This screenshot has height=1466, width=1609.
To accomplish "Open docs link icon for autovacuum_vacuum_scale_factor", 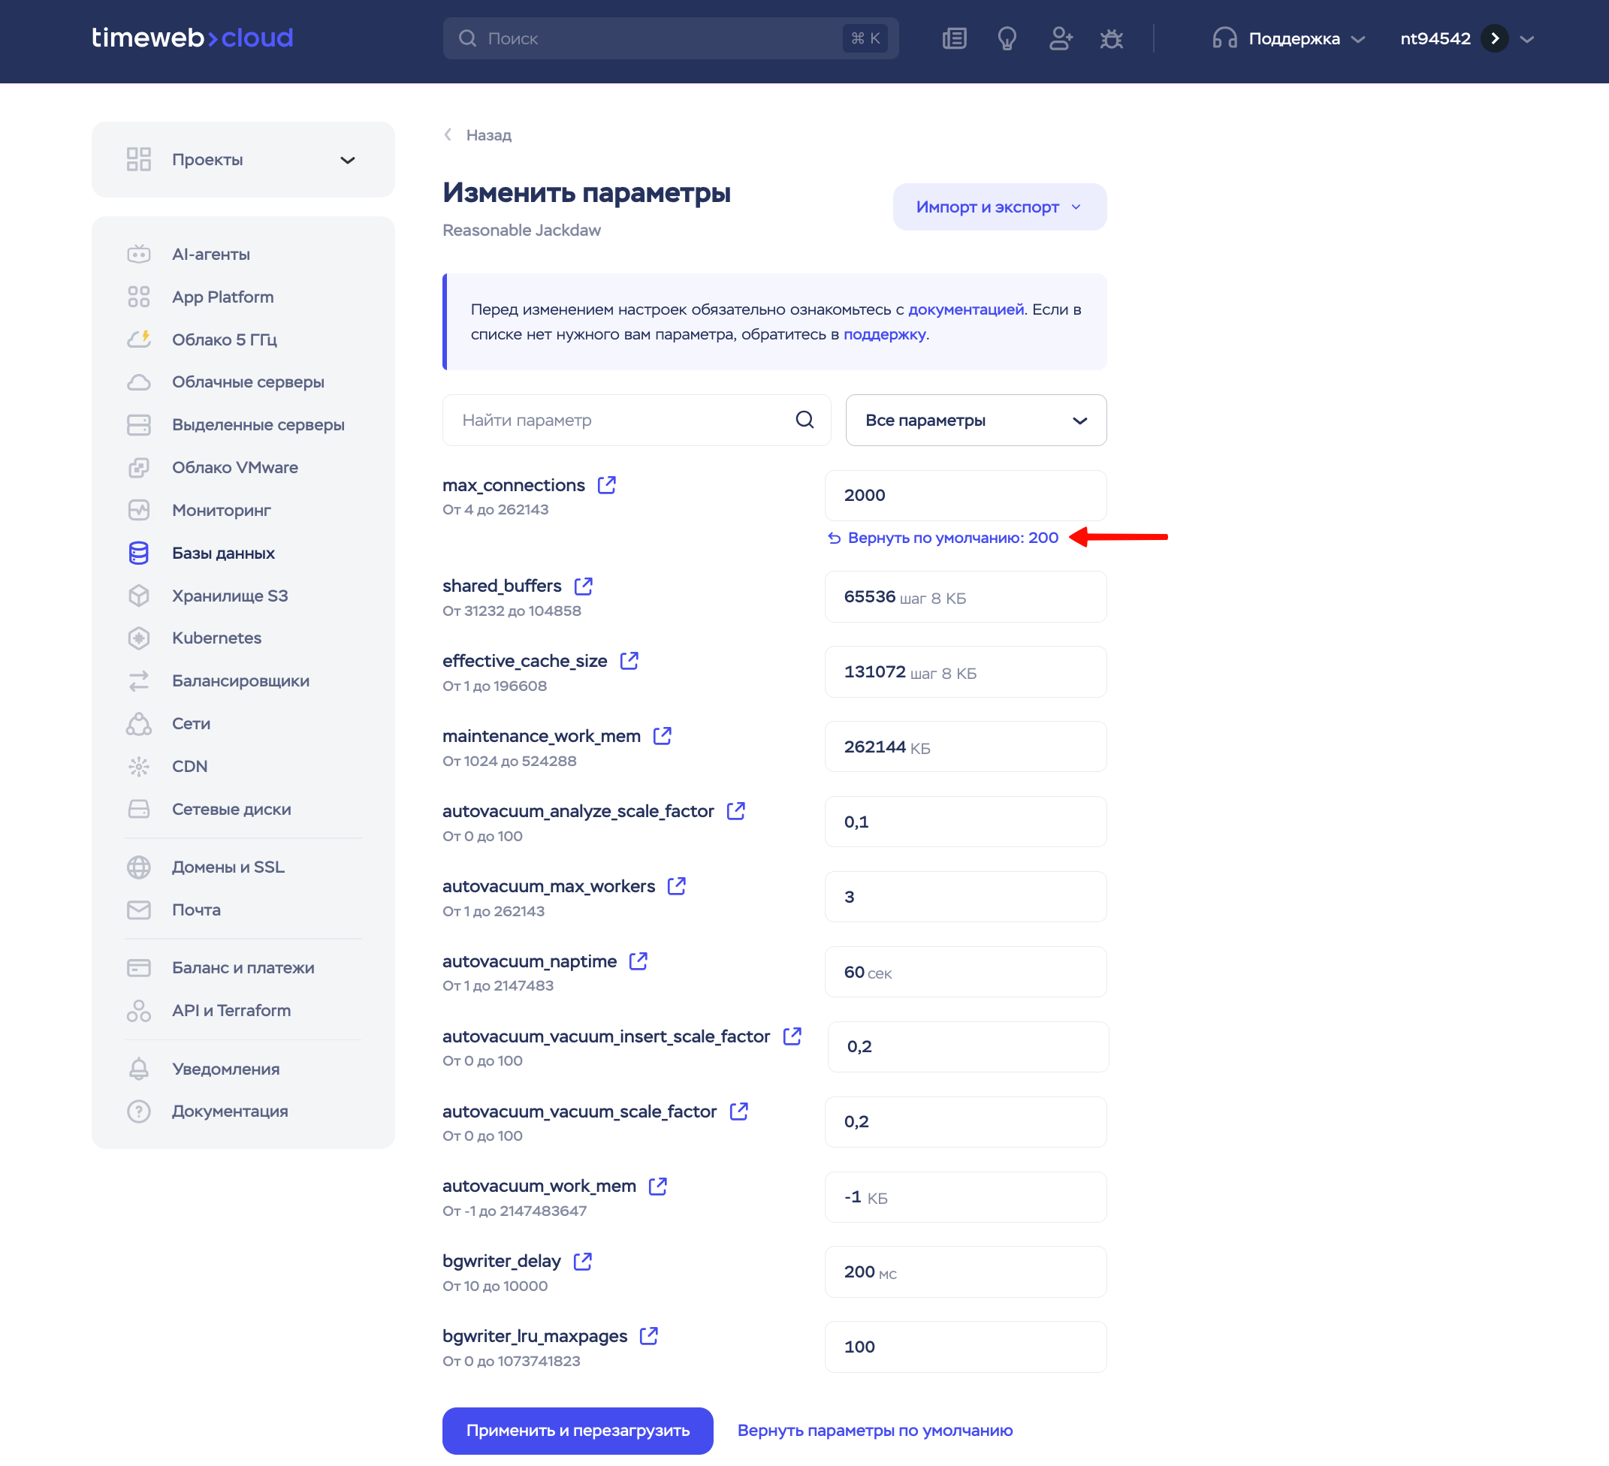I will point(739,1111).
